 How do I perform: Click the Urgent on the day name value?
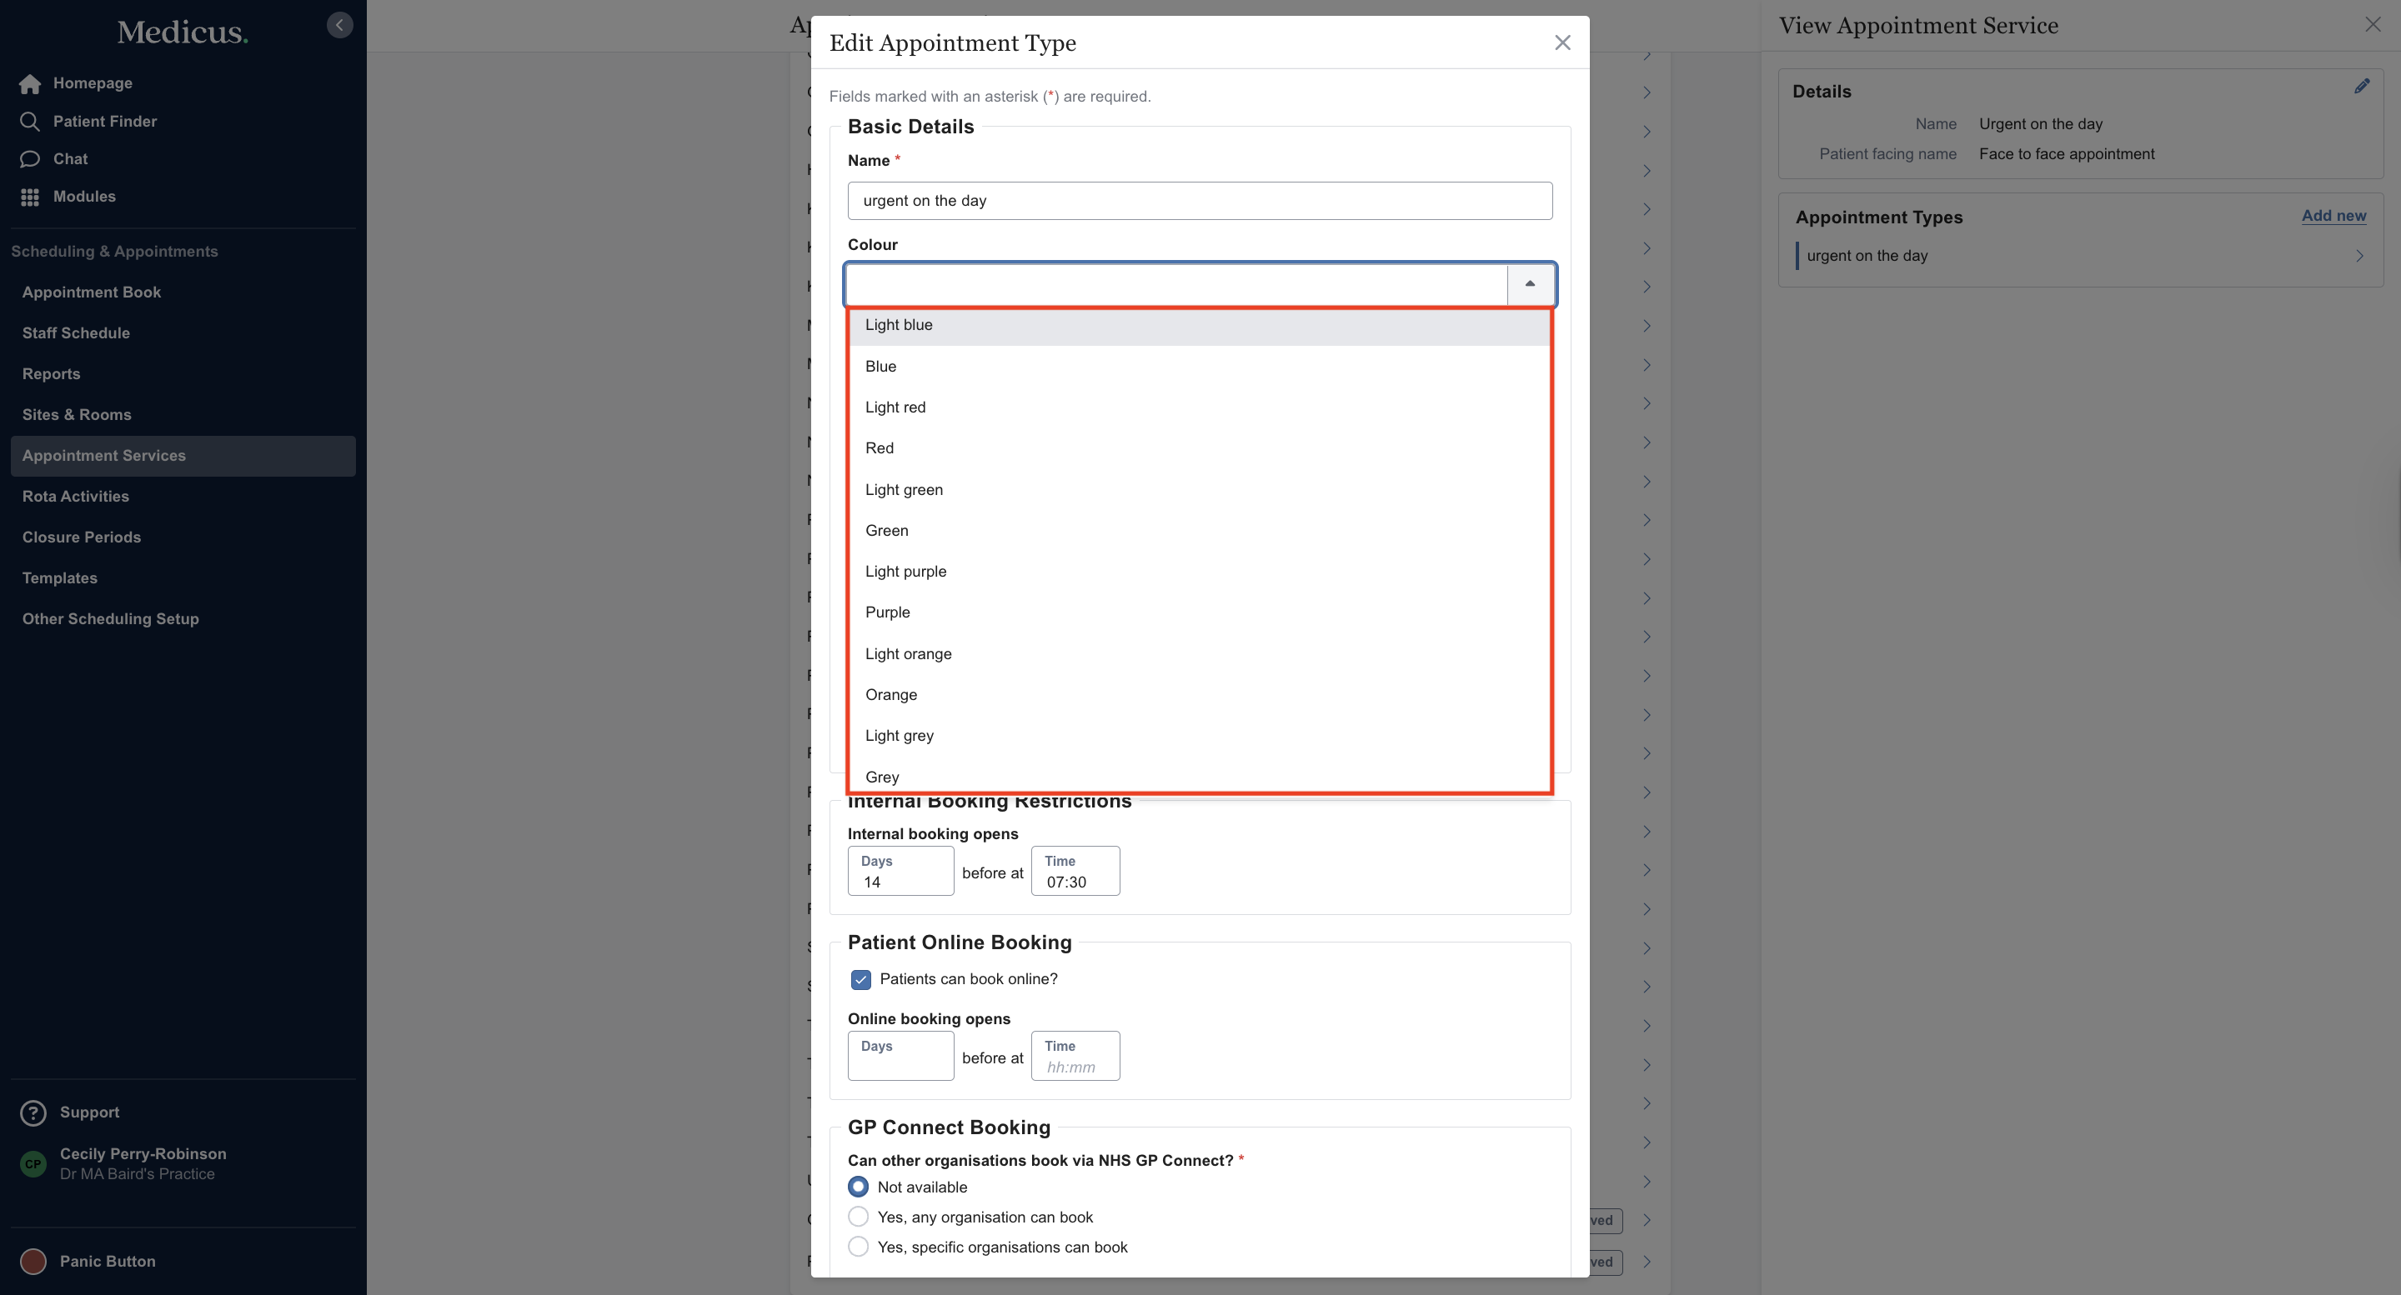(x=2040, y=124)
